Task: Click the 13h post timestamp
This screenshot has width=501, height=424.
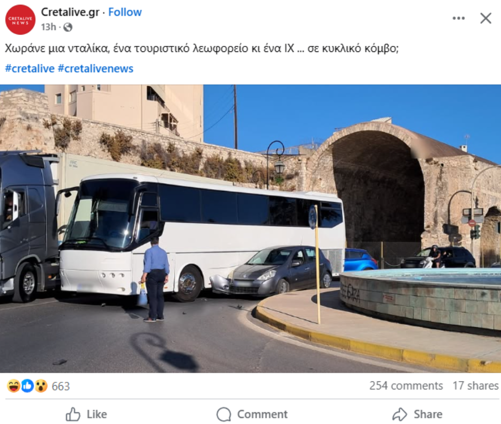Action: coord(49,27)
